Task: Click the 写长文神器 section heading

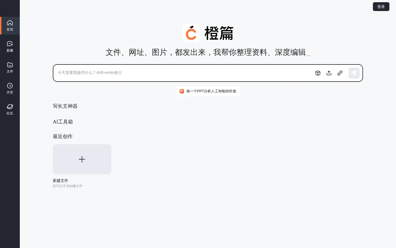Action: coord(65,106)
